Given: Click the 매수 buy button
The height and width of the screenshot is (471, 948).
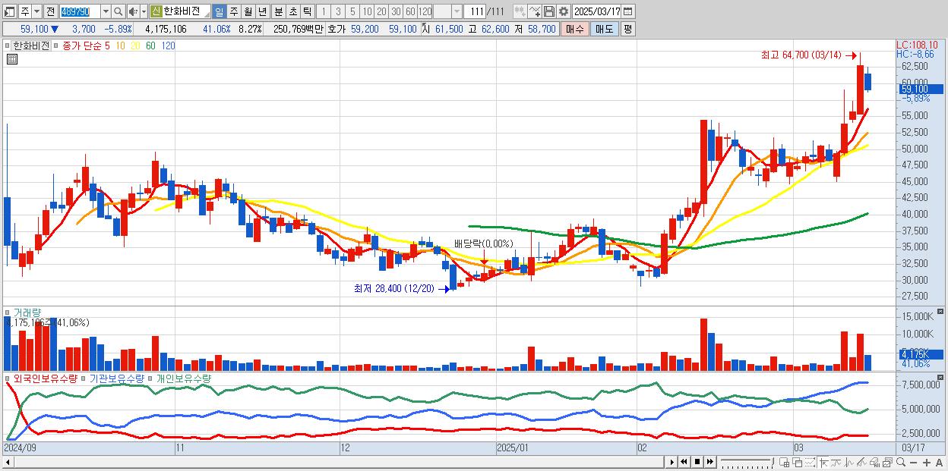Looking at the screenshot, I should pos(575,29).
